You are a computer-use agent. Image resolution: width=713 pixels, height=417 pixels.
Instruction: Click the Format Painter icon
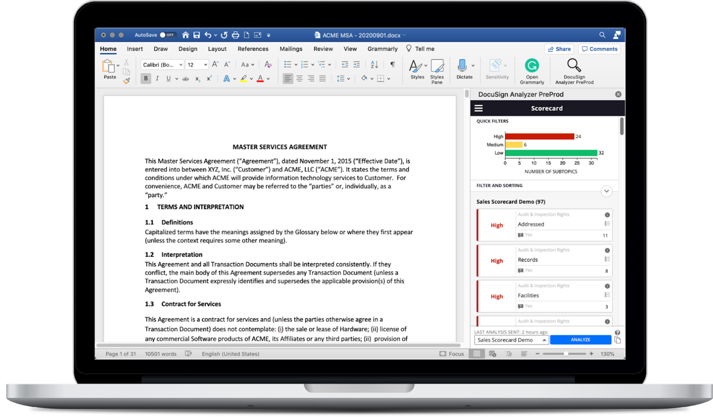click(126, 81)
